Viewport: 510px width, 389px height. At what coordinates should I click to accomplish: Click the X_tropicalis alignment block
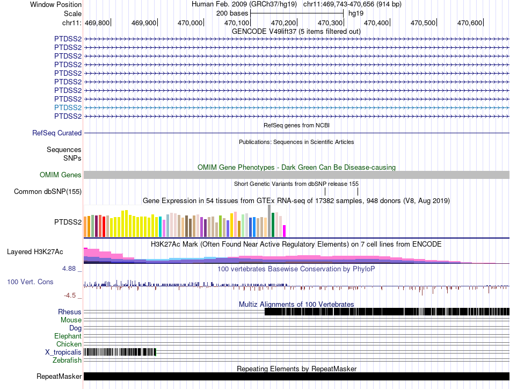click(x=120, y=352)
